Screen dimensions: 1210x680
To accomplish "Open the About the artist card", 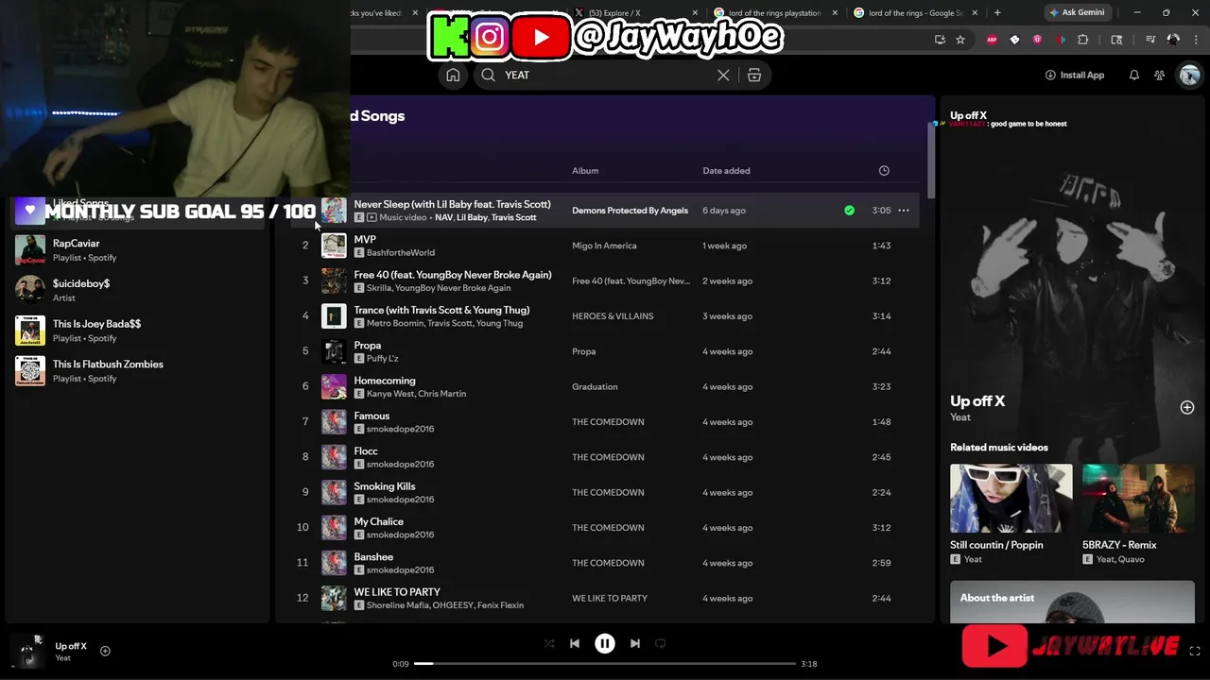I will point(1072,603).
